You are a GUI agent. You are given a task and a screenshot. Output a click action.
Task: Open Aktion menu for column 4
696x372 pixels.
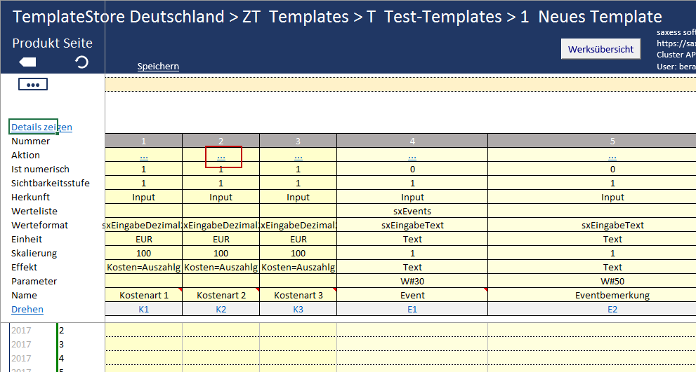[x=412, y=156]
